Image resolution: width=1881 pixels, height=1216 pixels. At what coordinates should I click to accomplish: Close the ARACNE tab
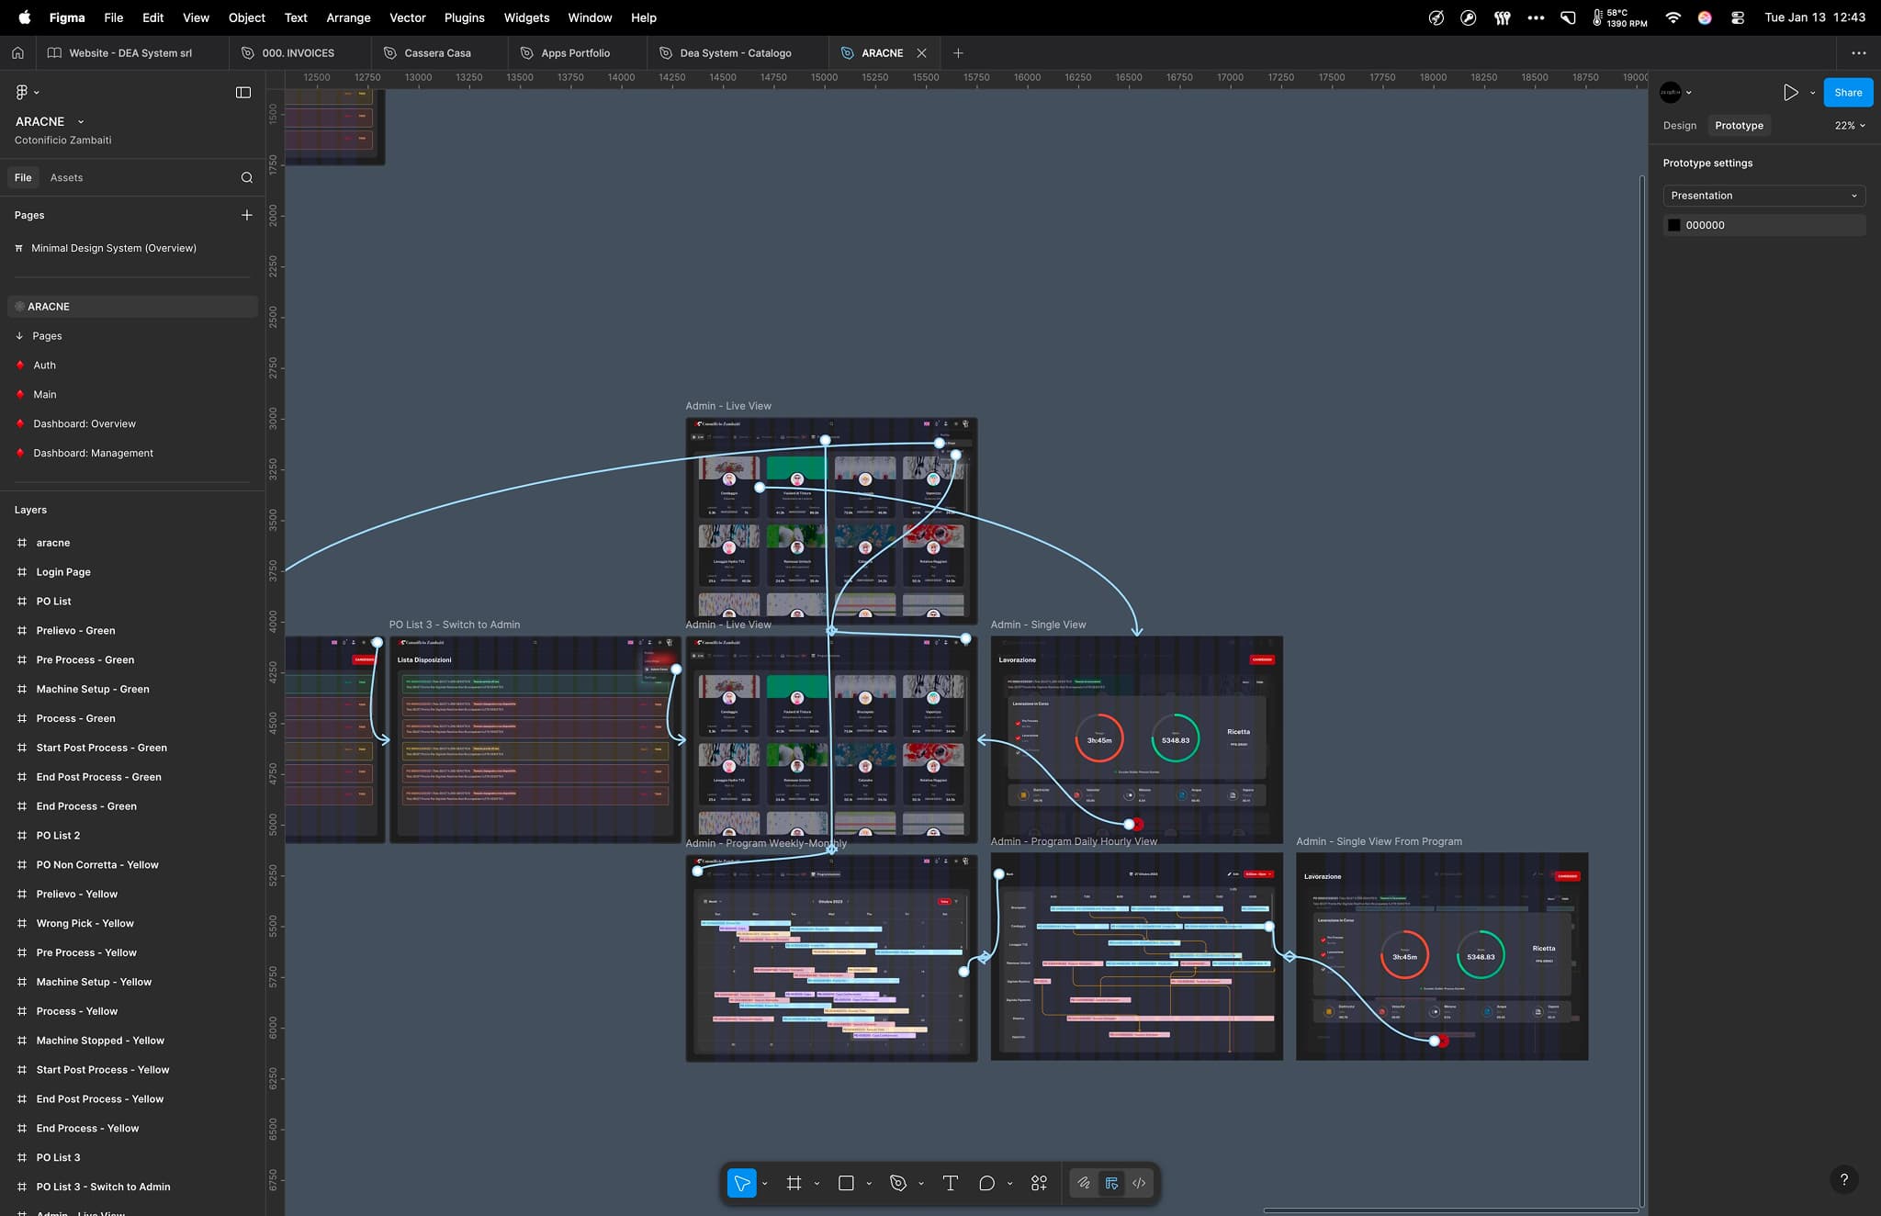pos(921,53)
